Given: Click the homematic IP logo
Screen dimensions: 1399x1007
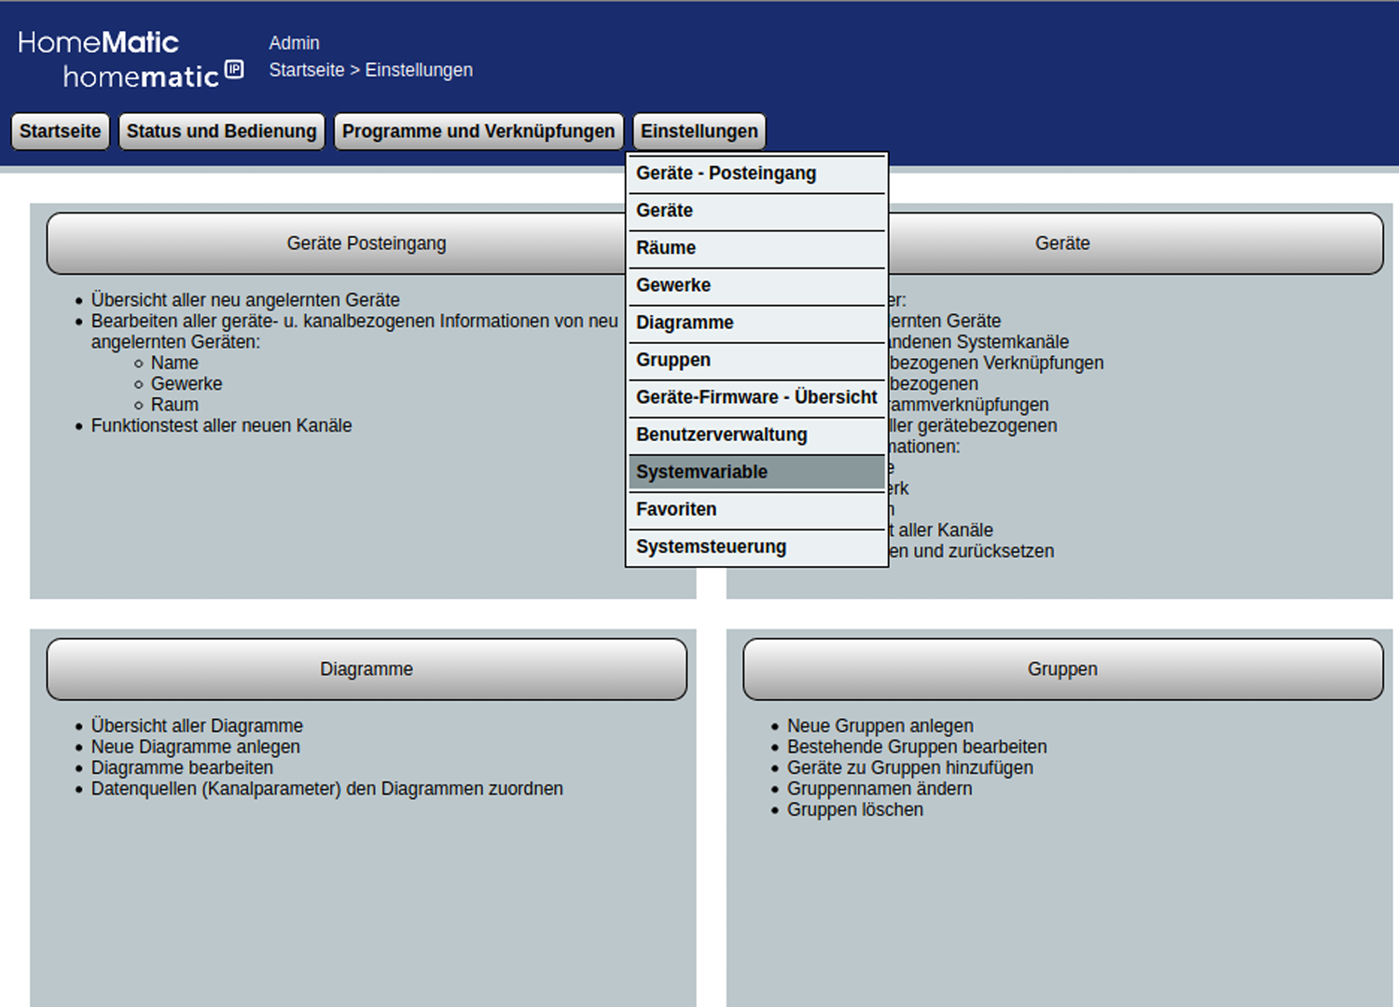Looking at the screenshot, I should coord(153,75).
